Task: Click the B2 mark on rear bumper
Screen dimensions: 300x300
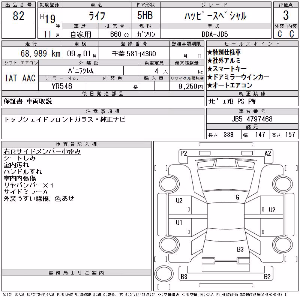Action: click(x=267, y=277)
